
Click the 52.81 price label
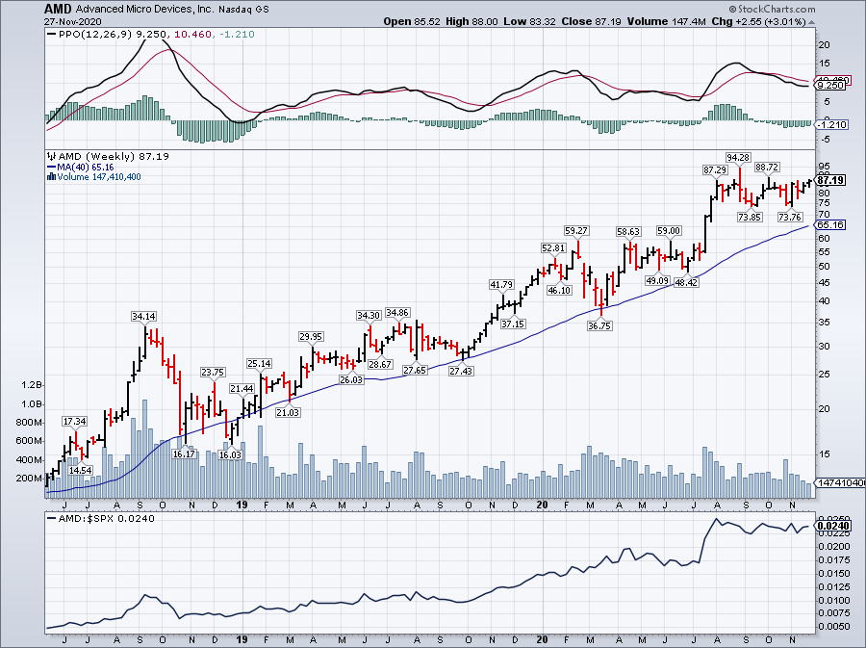pos(553,248)
